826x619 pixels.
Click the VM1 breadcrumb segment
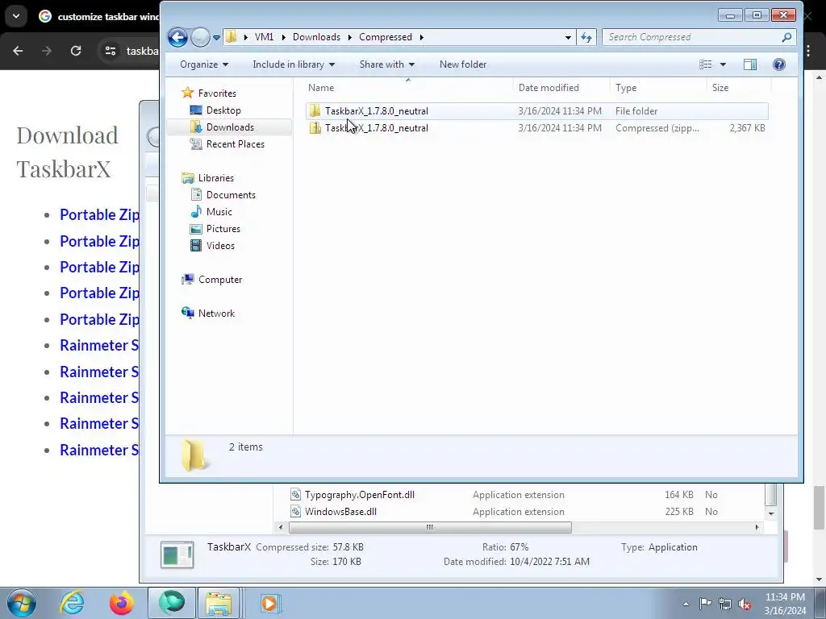point(264,37)
